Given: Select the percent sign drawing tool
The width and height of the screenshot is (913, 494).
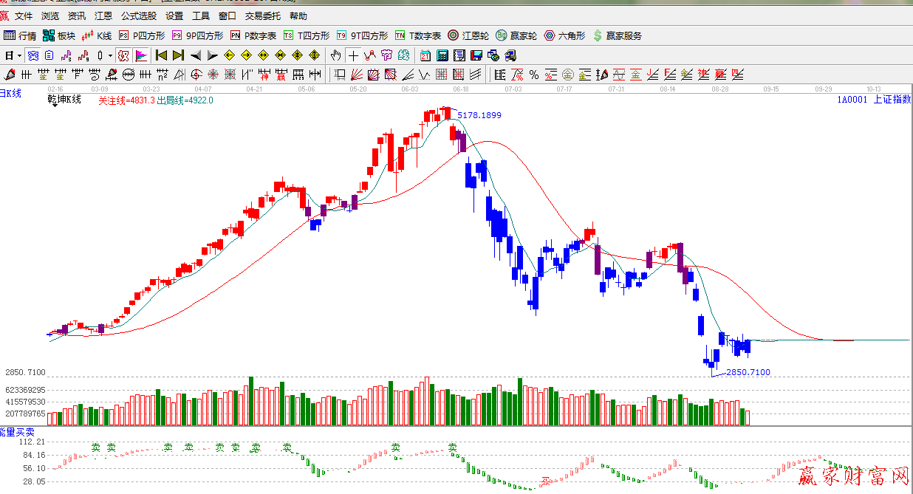Looking at the screenshot, I should 533,75.
